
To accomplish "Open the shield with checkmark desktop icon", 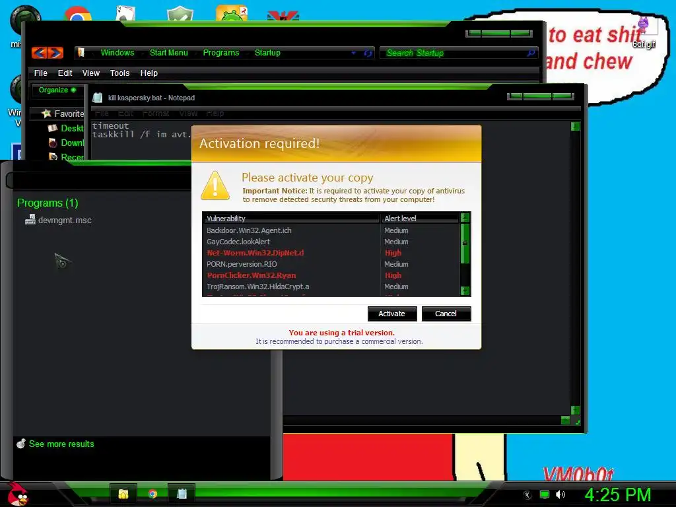I will coord(180,14).
